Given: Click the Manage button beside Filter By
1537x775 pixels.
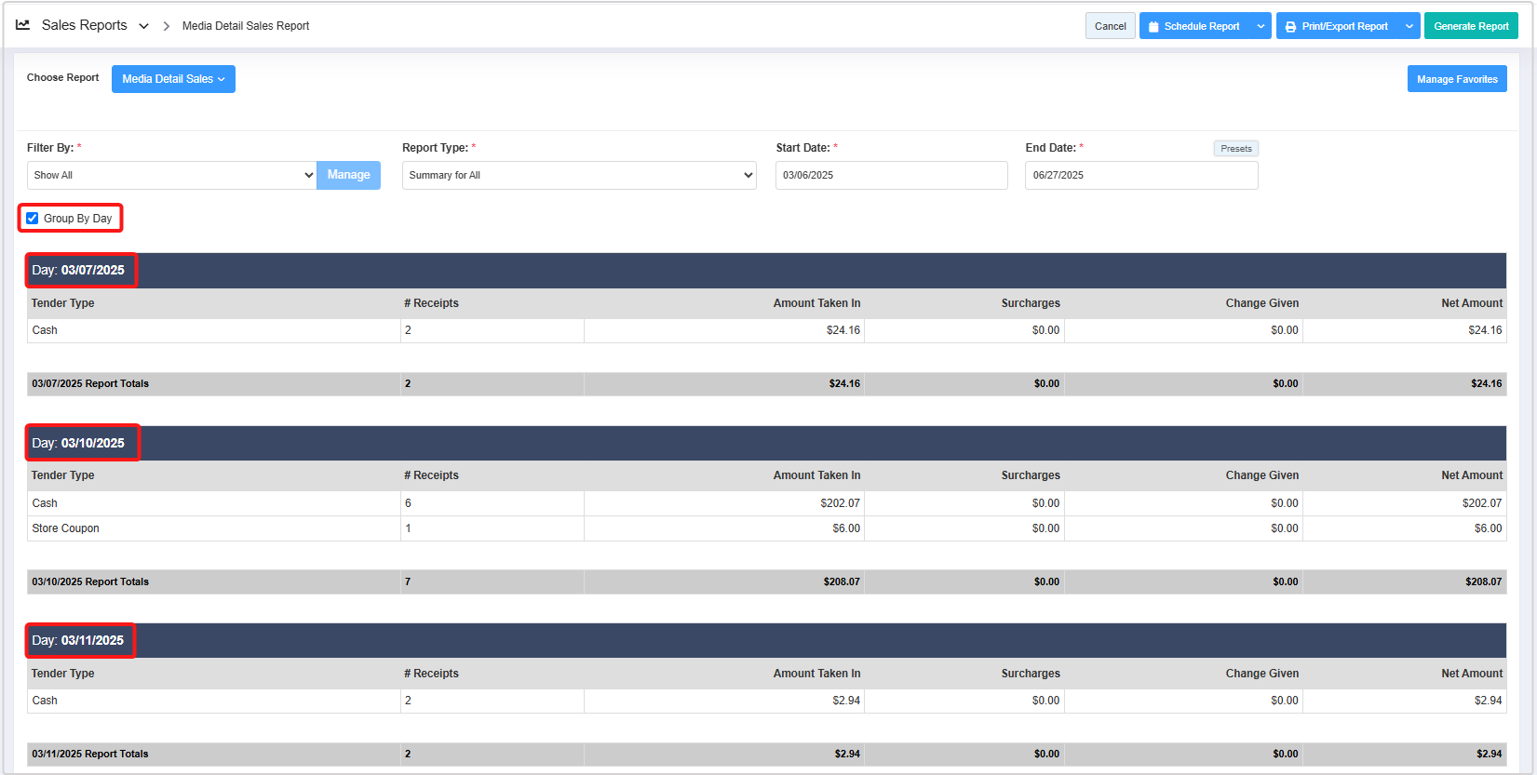Looking at the screenshot, I should 348,175.
